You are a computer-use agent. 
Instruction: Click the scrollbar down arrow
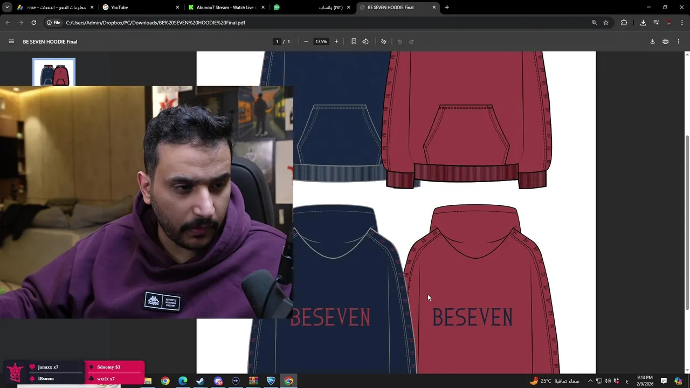(687, 370)
